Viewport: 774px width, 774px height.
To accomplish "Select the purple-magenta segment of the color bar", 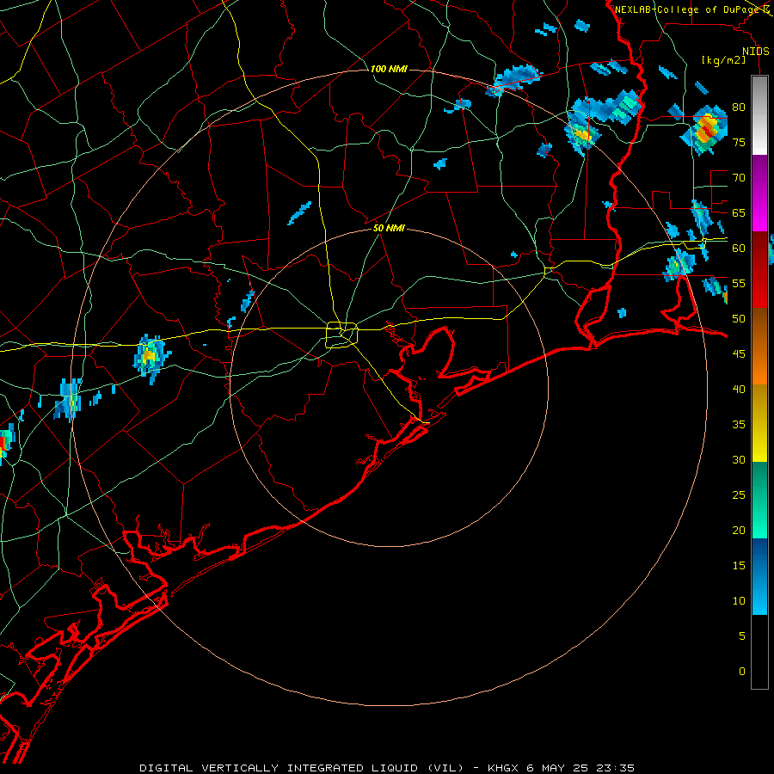I will (759, 193).
